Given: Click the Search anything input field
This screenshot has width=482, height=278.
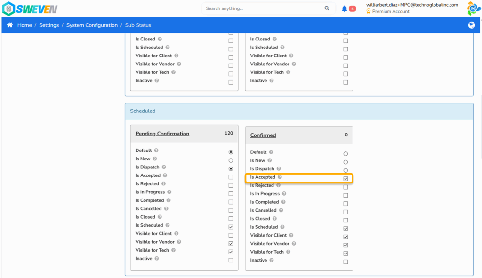Looking at the screenshot, I should click(265, 8).
